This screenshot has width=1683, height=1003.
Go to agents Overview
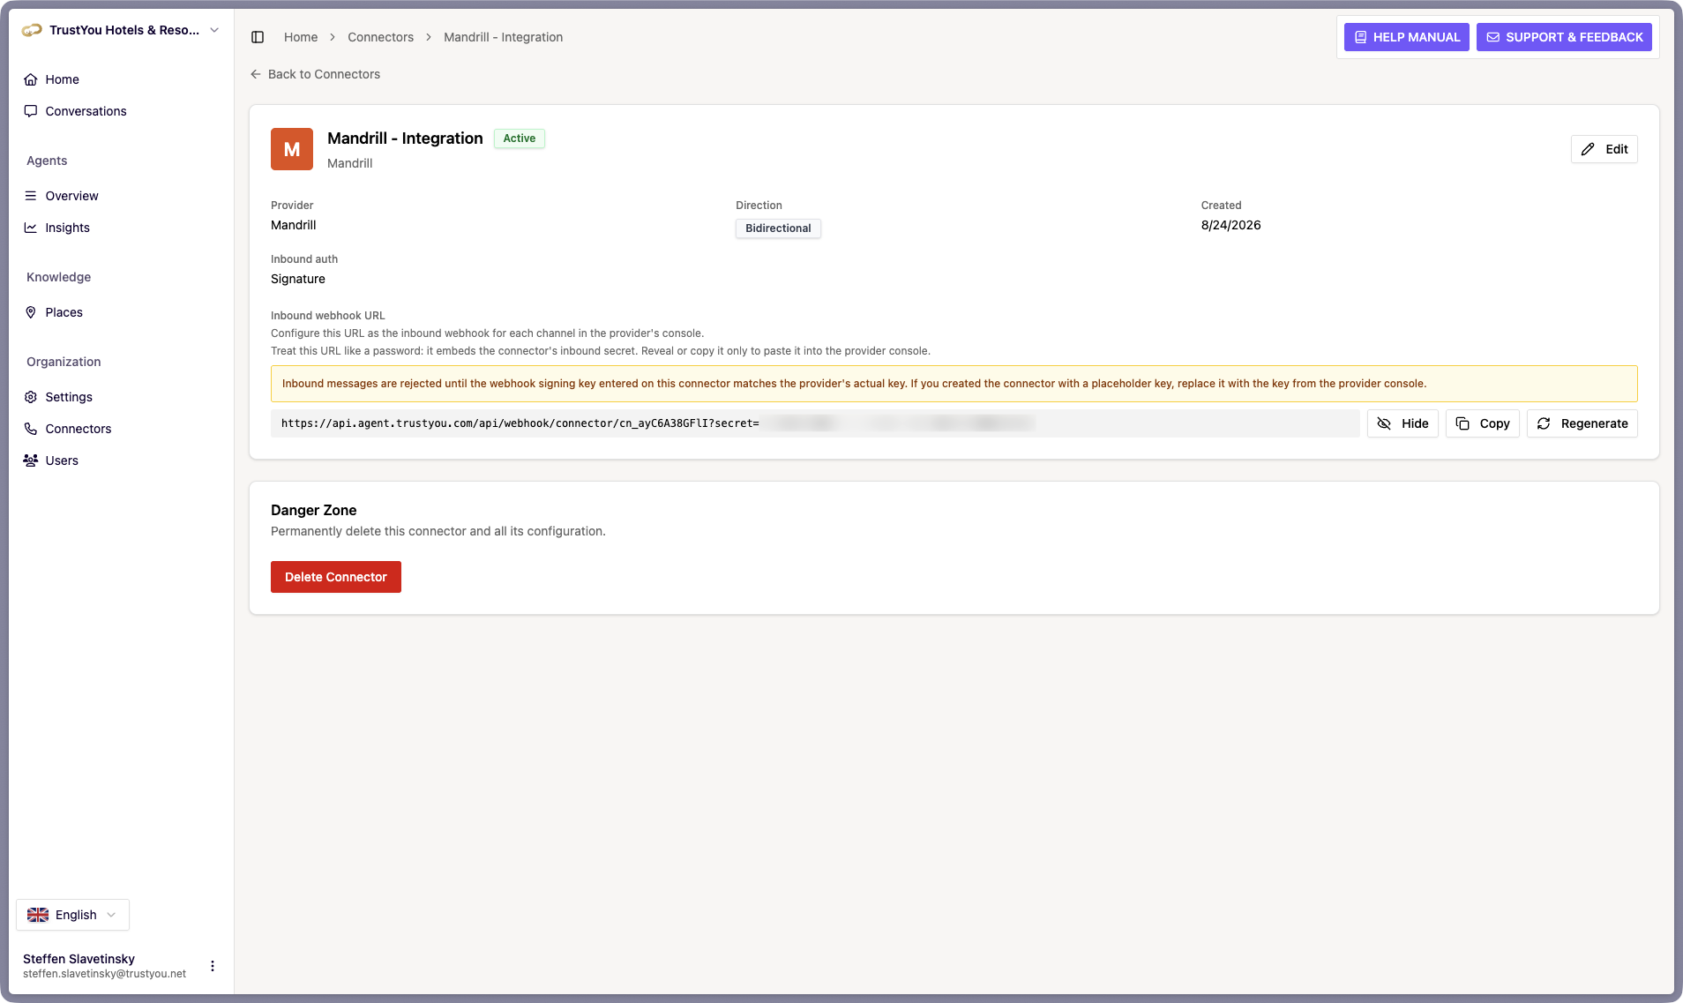(71, 196)
